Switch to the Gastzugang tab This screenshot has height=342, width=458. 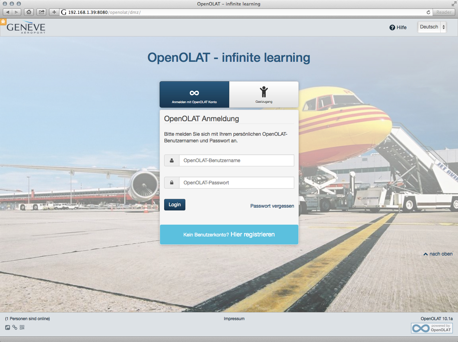(x=264, y=94)
